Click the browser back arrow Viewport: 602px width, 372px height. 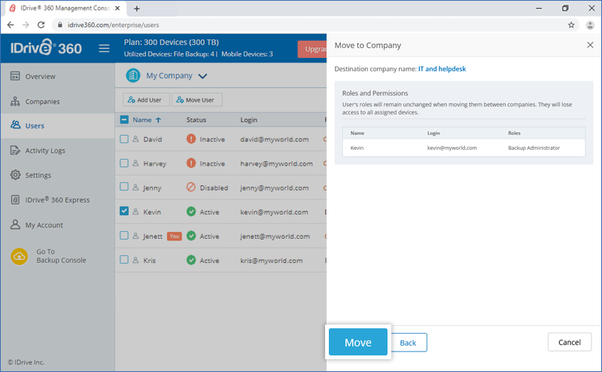pyautogui.click(x=11, y=25)
